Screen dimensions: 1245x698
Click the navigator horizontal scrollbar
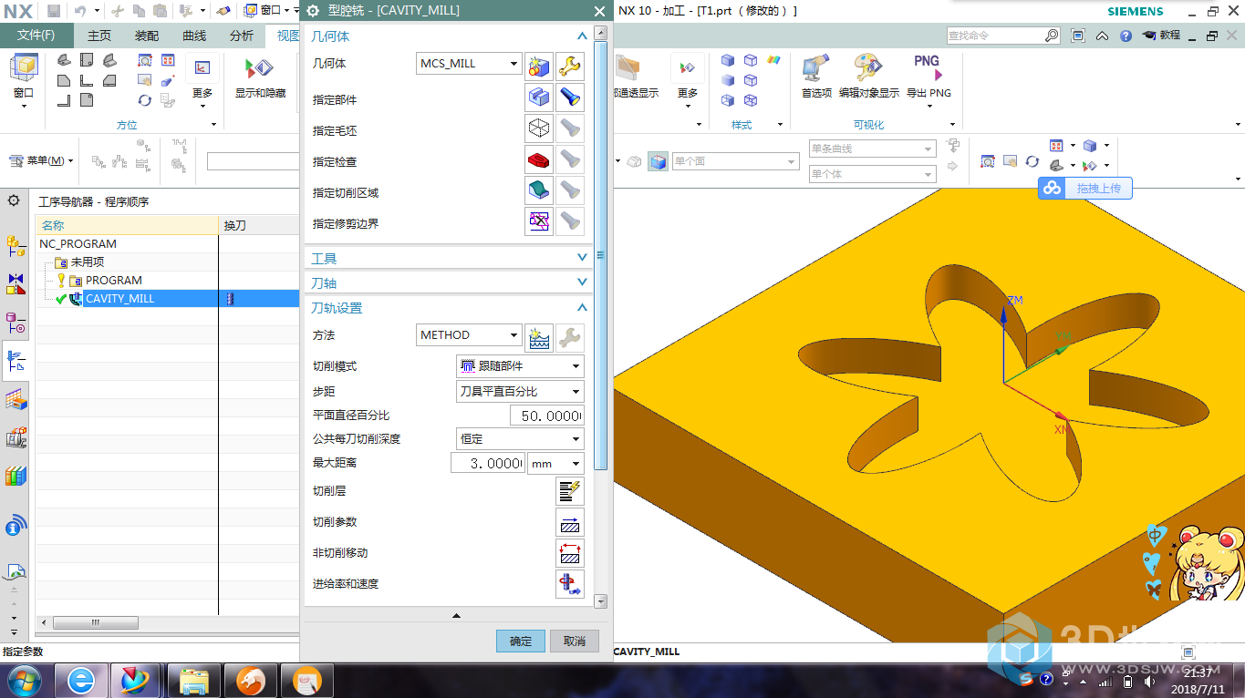pos(96,623)
